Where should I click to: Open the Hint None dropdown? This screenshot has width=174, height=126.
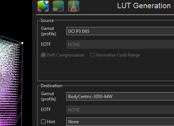(x=120, y=122)
